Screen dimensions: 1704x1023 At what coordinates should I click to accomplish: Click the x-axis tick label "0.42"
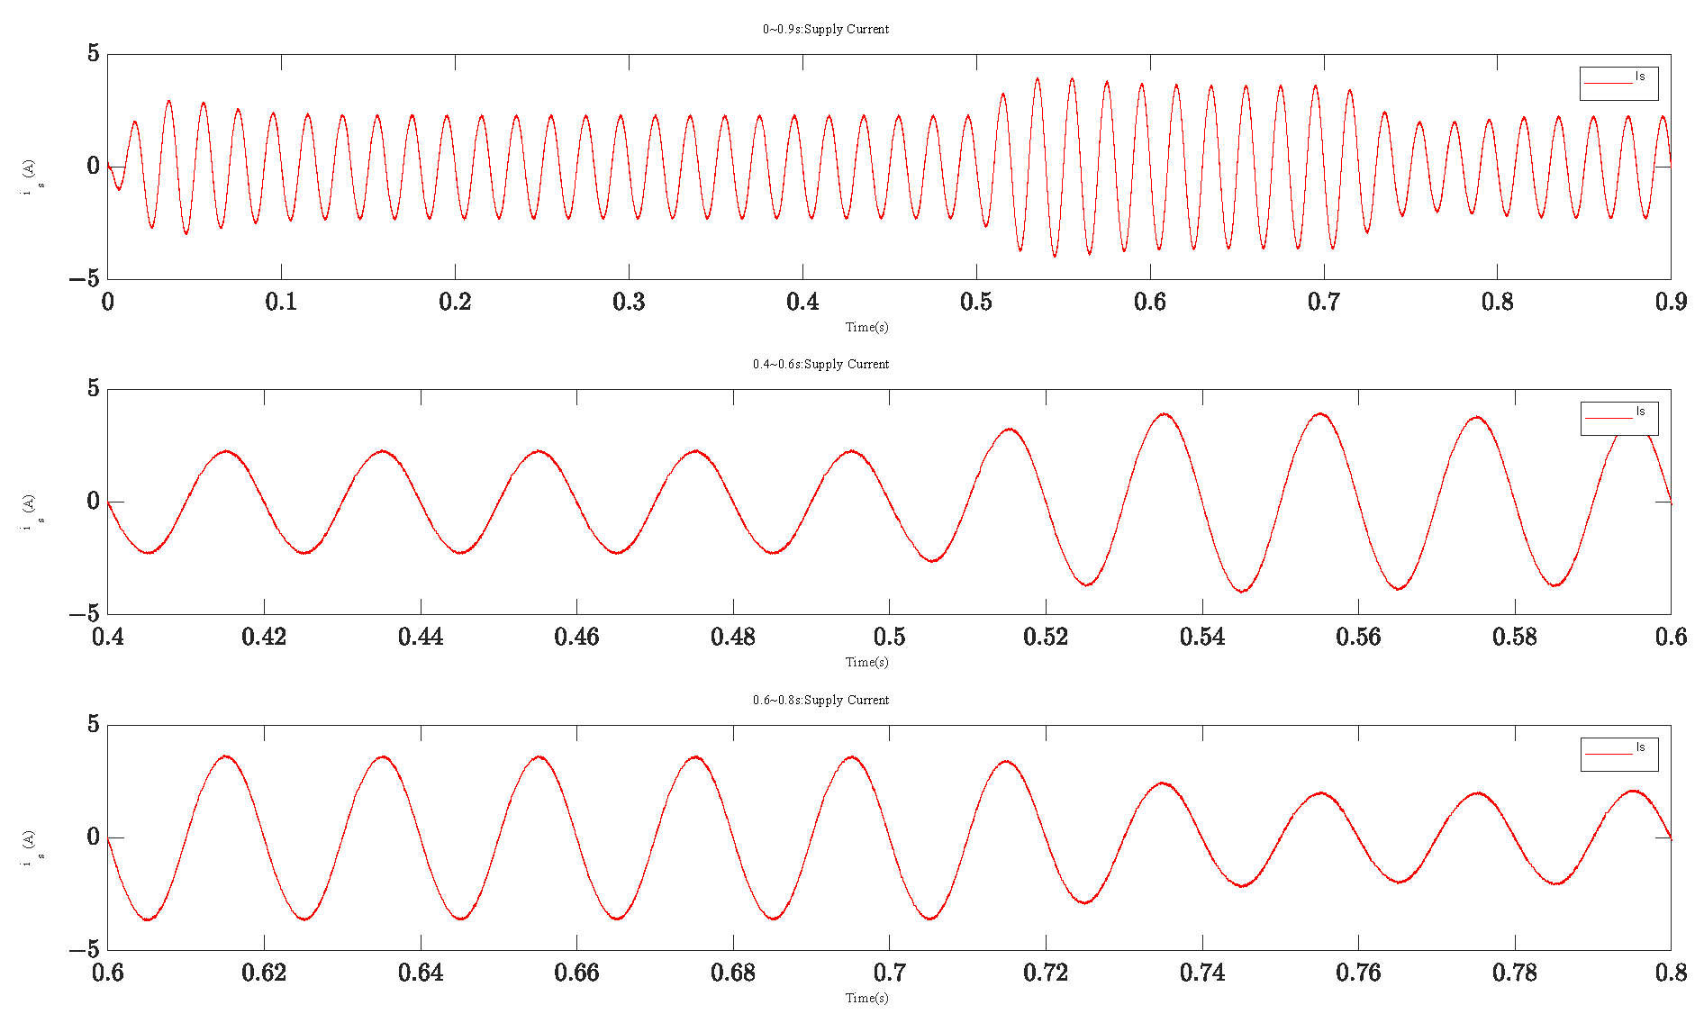(x=264, y=637)
